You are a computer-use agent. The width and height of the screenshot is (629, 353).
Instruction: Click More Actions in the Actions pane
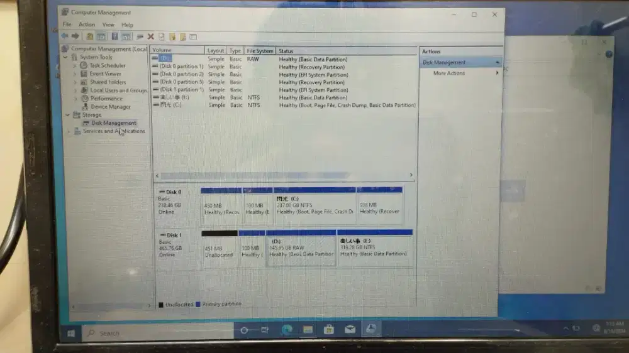pos(449,73)
